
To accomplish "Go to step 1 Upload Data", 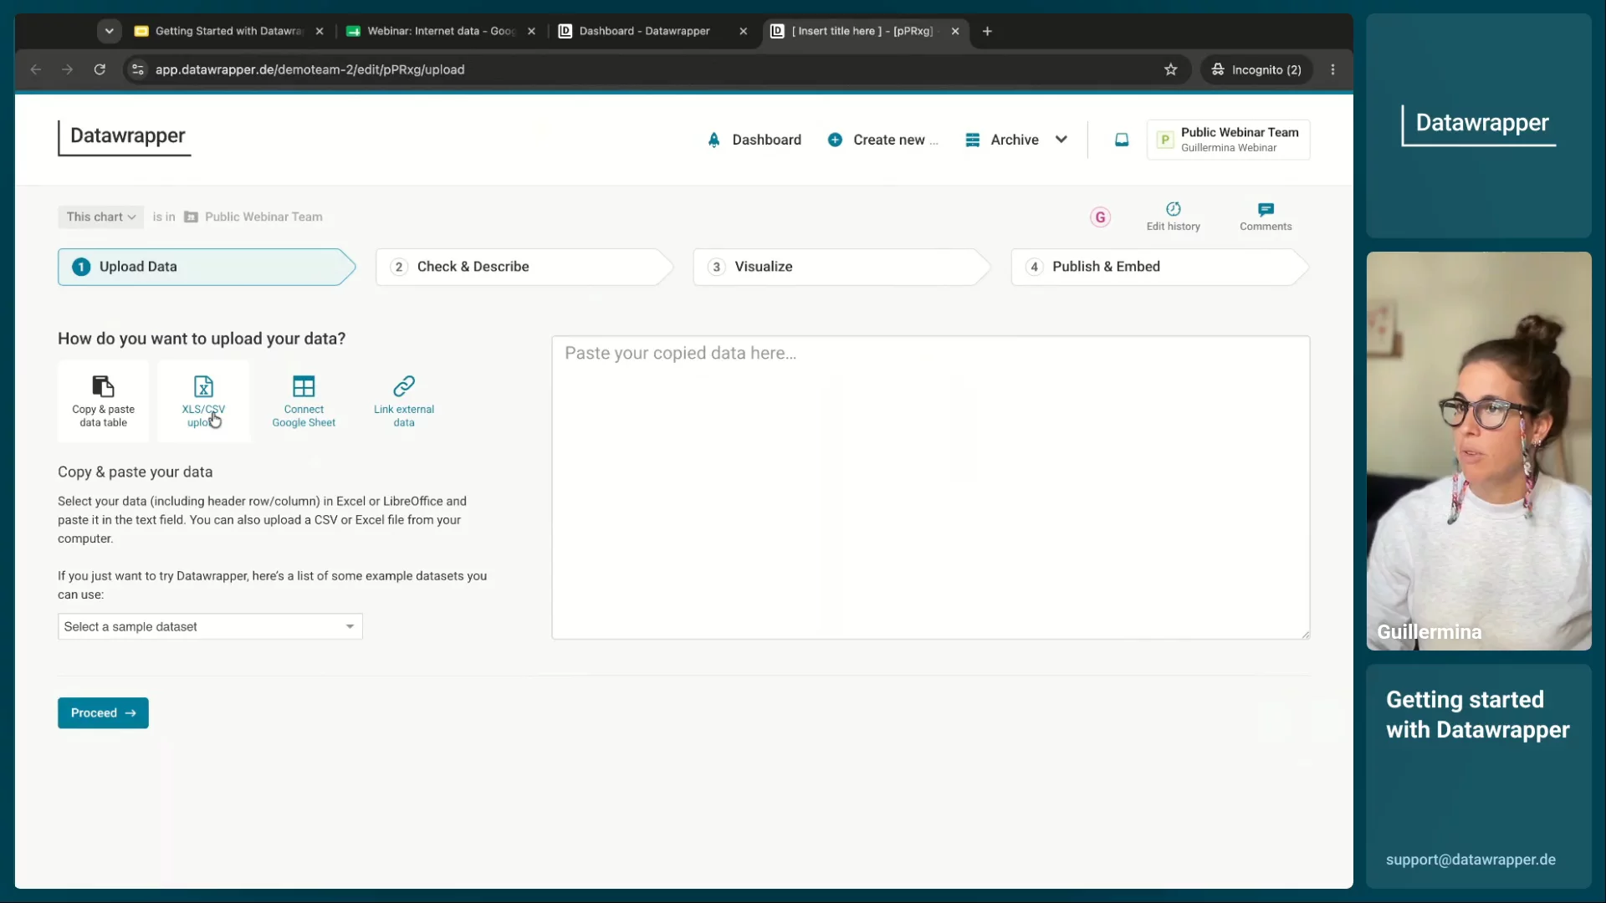I will tap(207, 267).
